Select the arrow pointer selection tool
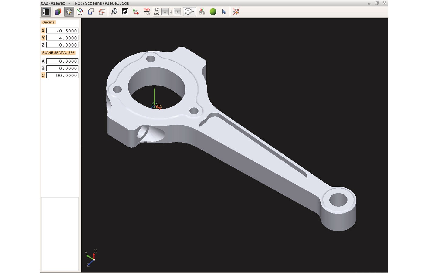428x273 pixels. 224,12
